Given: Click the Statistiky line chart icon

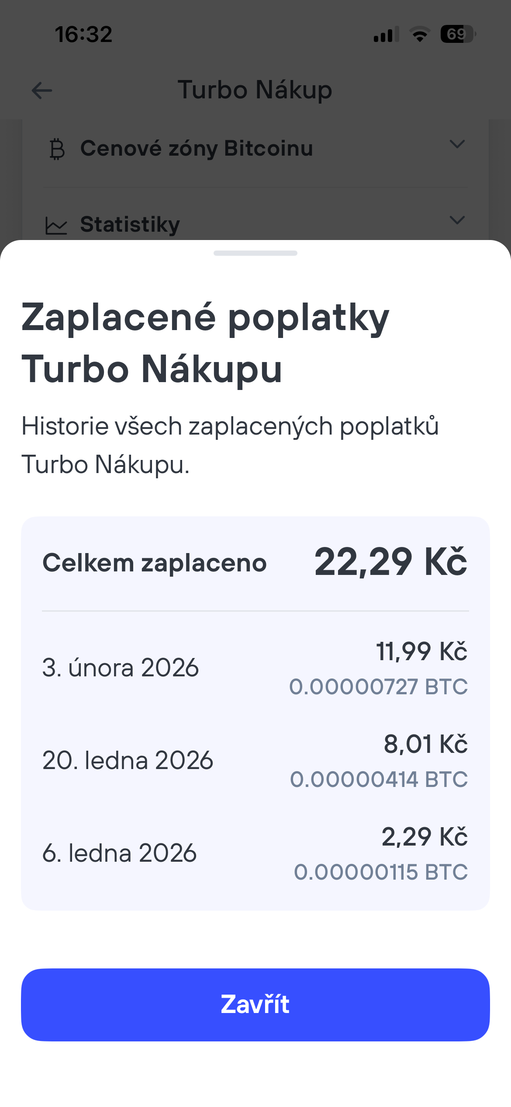Looking at the screenshot, I should 56,226.
